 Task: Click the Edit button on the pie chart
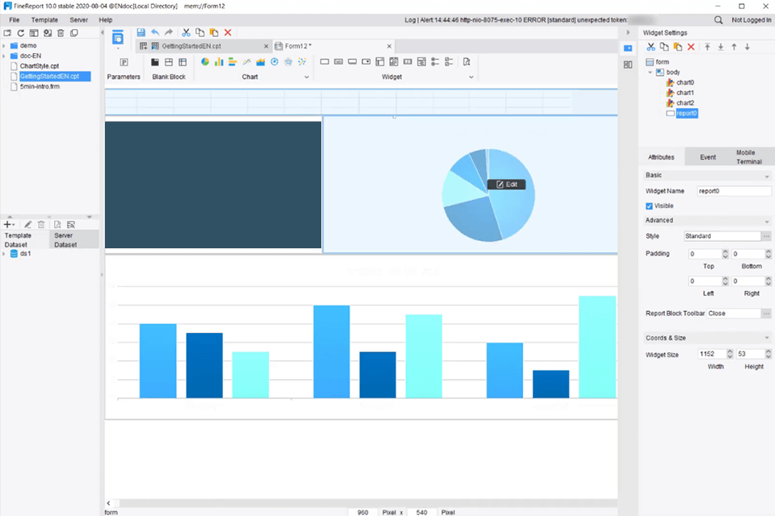(506, 184)
